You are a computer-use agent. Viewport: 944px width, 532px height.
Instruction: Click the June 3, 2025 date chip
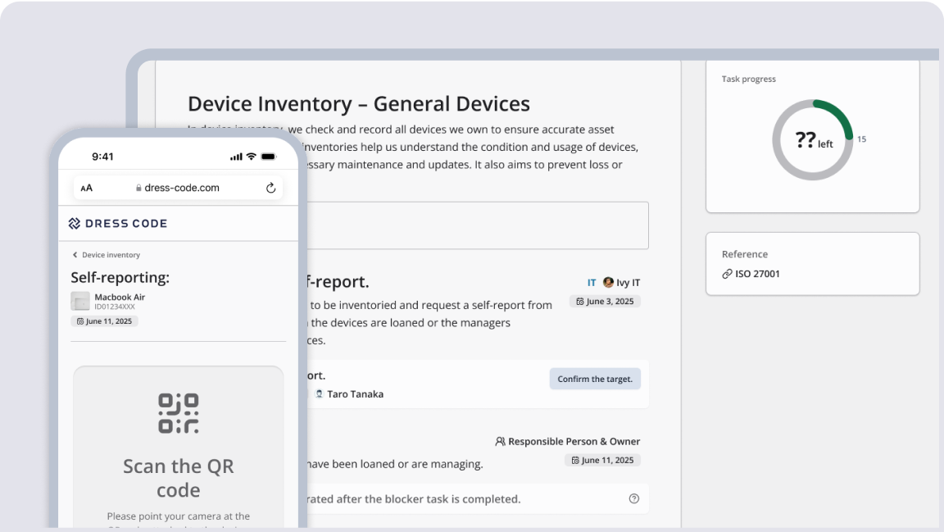click(x=605, y=301)
